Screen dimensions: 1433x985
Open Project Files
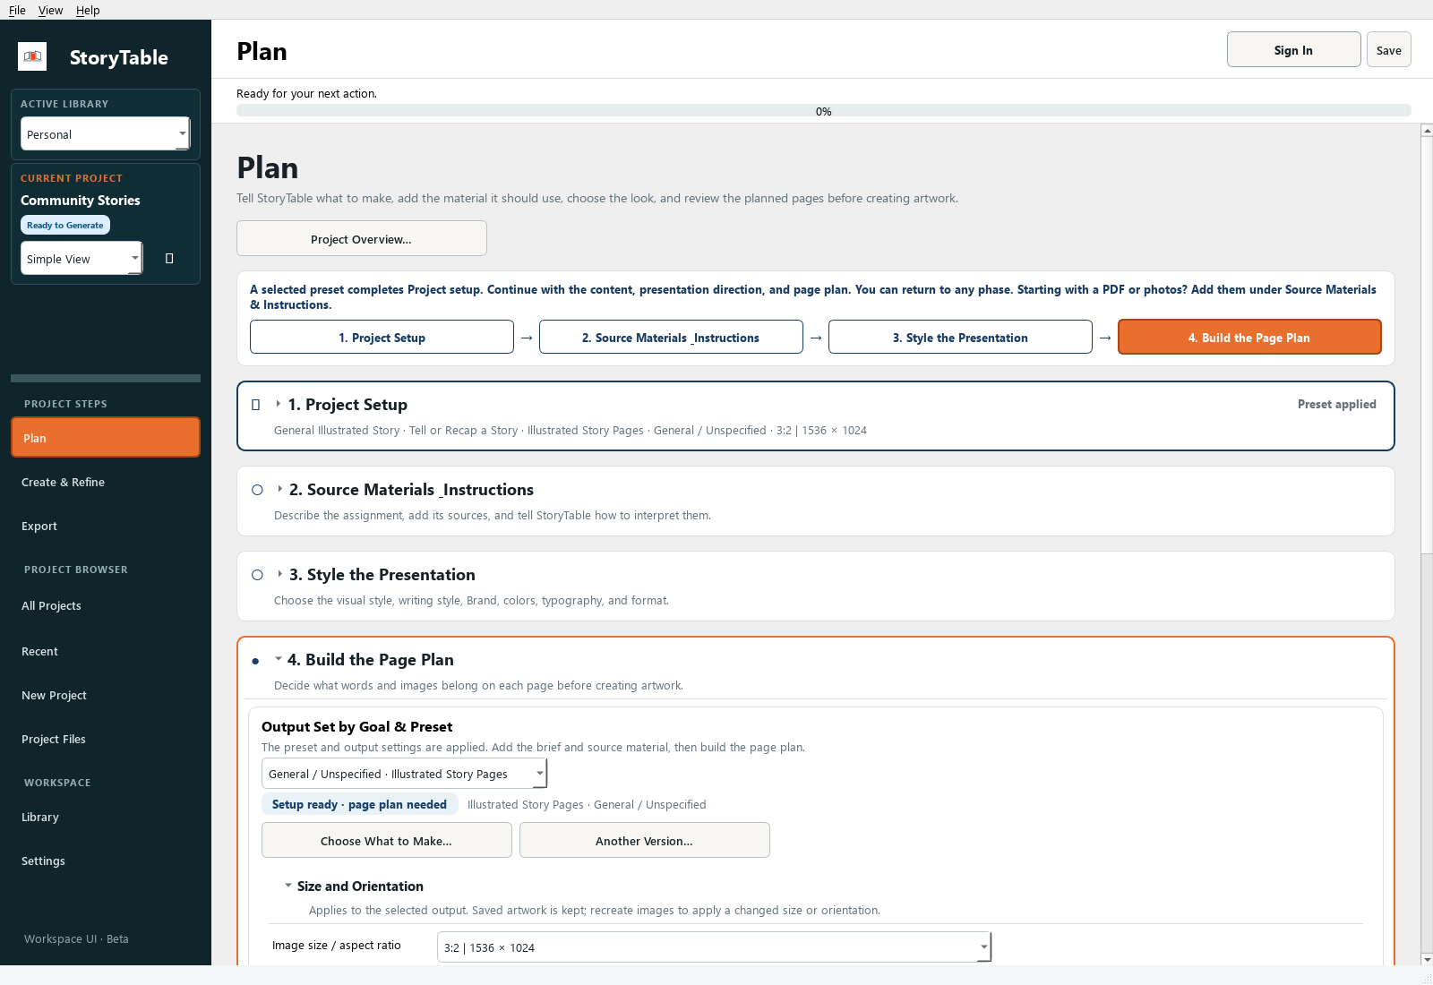pos(106,739)
